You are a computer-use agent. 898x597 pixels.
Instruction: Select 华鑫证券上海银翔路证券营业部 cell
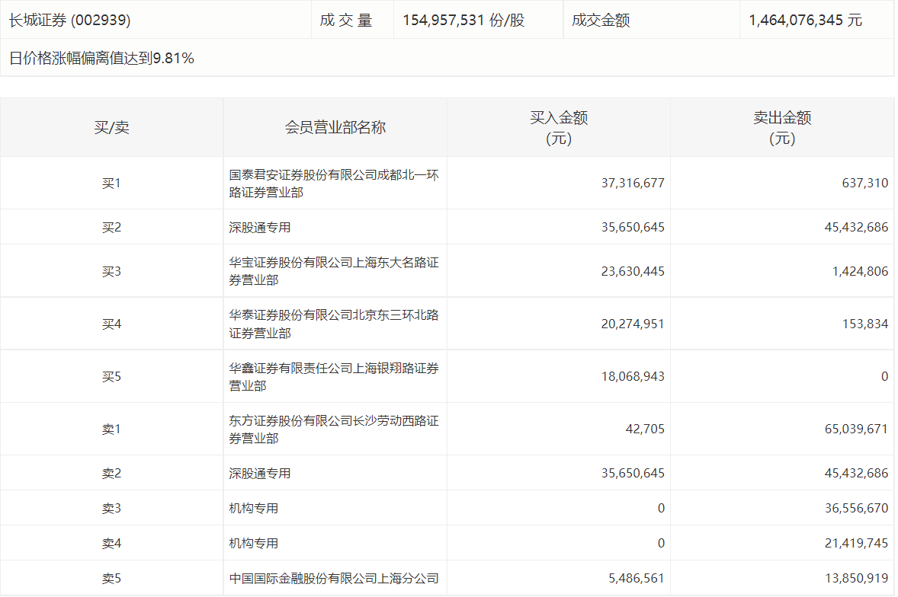(x=334, y=377)
